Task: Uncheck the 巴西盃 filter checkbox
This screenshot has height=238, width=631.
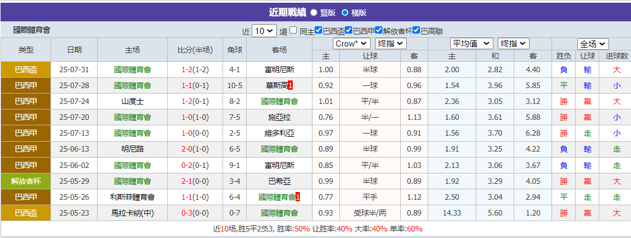Action: (x=319, y=31)
